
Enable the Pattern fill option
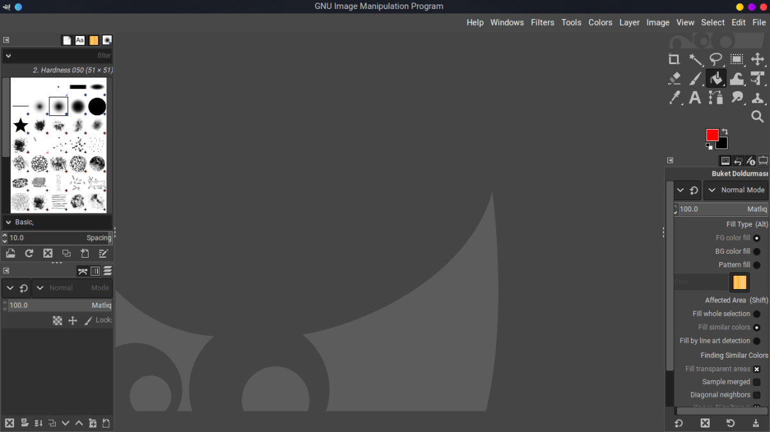point(757,265)
